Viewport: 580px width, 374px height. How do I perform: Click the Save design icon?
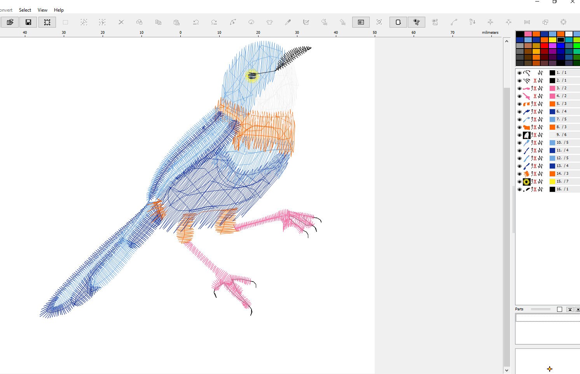point(28,22)
